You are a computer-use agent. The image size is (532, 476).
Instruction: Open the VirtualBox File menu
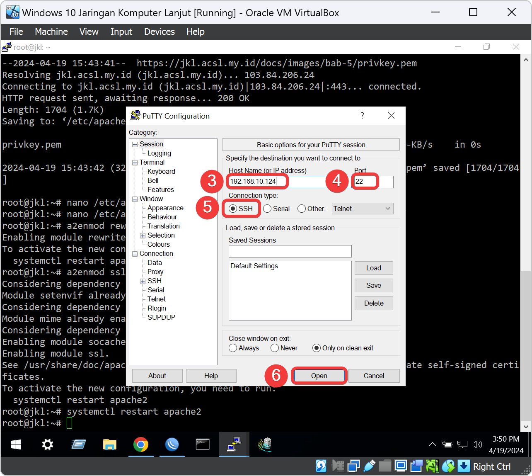16,32
